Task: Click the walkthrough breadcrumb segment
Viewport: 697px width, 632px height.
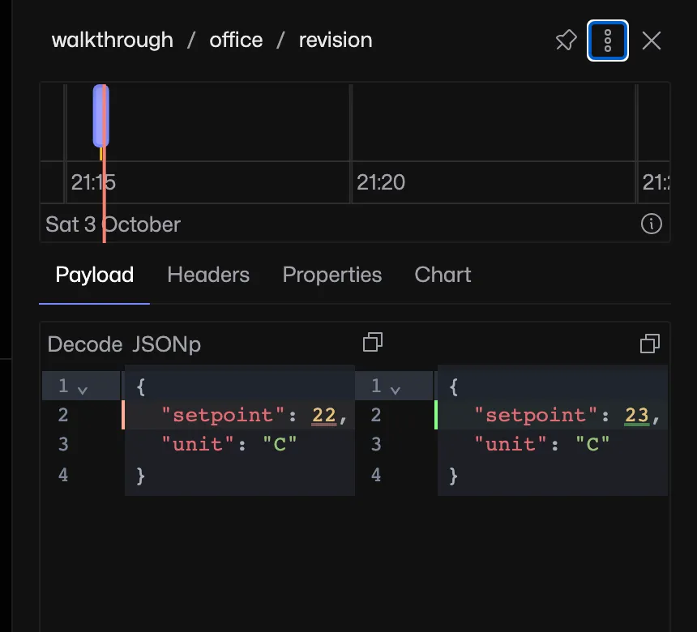Action: (113, 40)
